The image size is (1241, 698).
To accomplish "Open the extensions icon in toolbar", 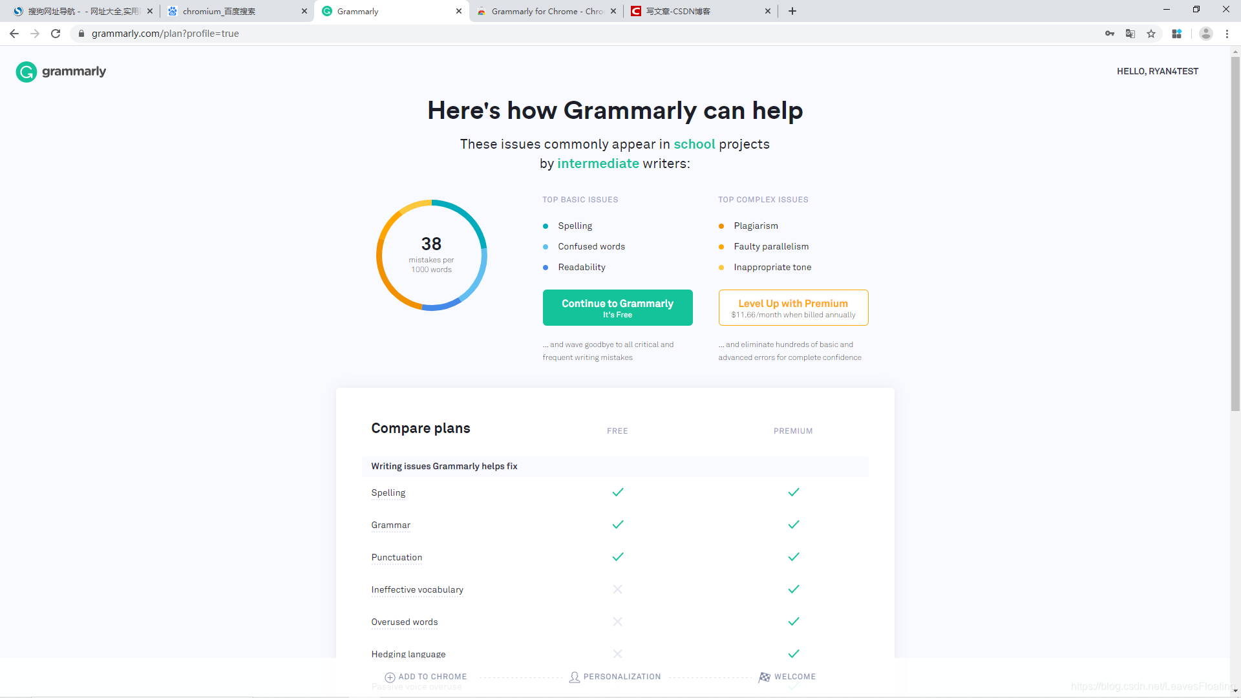I will (1177, 34).
